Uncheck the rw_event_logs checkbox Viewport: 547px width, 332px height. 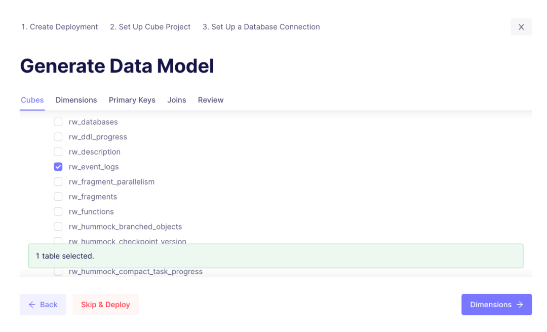(x=58, y=167)
